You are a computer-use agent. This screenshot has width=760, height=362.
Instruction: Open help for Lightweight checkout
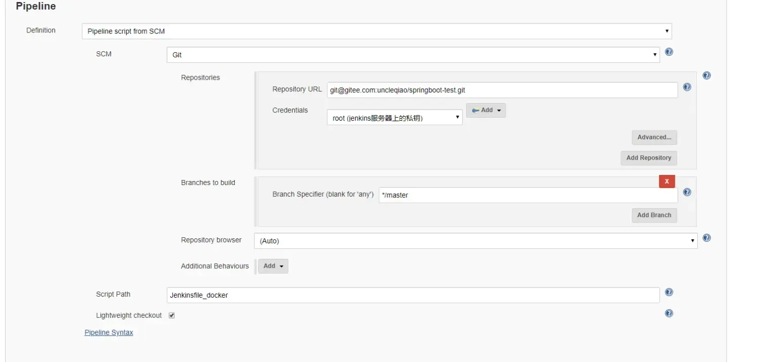coord(669,313)
